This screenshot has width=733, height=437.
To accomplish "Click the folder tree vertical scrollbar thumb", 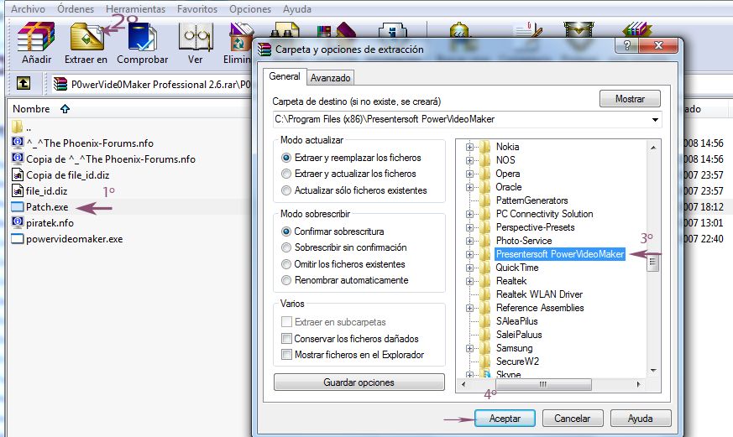I will click(652, 263).
